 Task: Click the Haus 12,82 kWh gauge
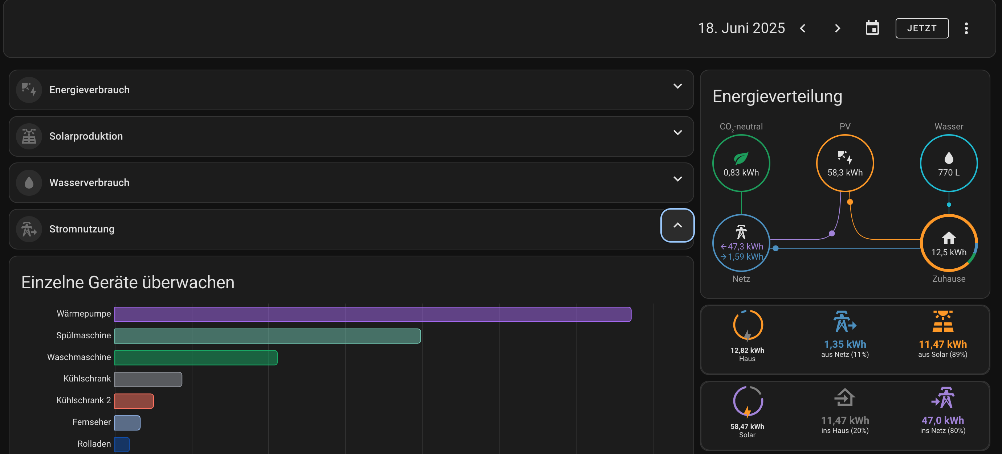[747, 325]
